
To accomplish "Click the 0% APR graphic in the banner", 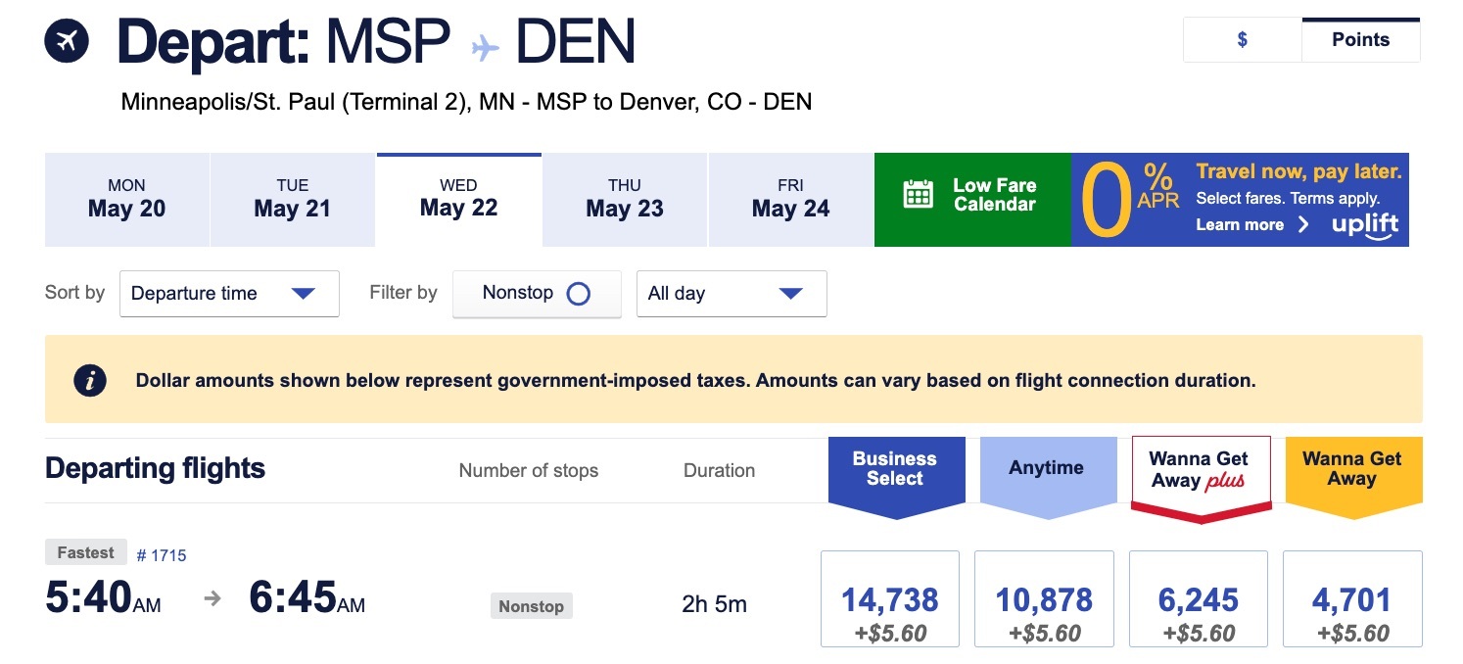I will pyautogui.click(x=1124, y=199).
